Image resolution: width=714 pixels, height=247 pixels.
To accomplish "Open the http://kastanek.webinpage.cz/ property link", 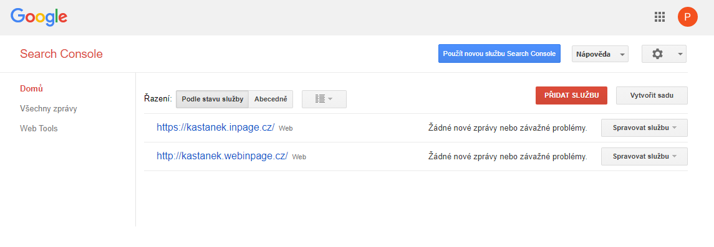I will coord(222,156).
